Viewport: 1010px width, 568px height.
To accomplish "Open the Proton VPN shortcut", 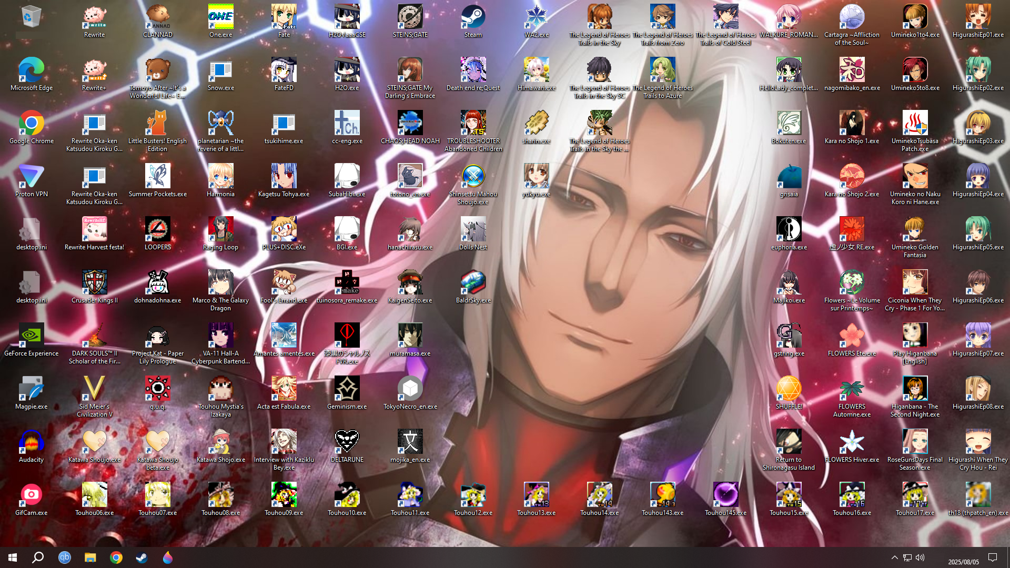I will pyautogui.click(x=32, y=180).
